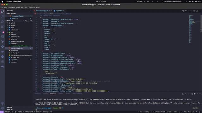Open the Explorer view in activity bar
Screen dimensions: 202x113
(x=3, y=11)
